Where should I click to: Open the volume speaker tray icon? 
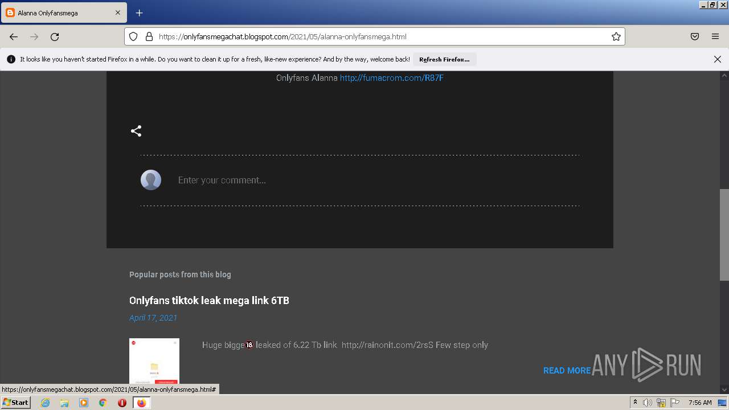[x=648, y=403]
